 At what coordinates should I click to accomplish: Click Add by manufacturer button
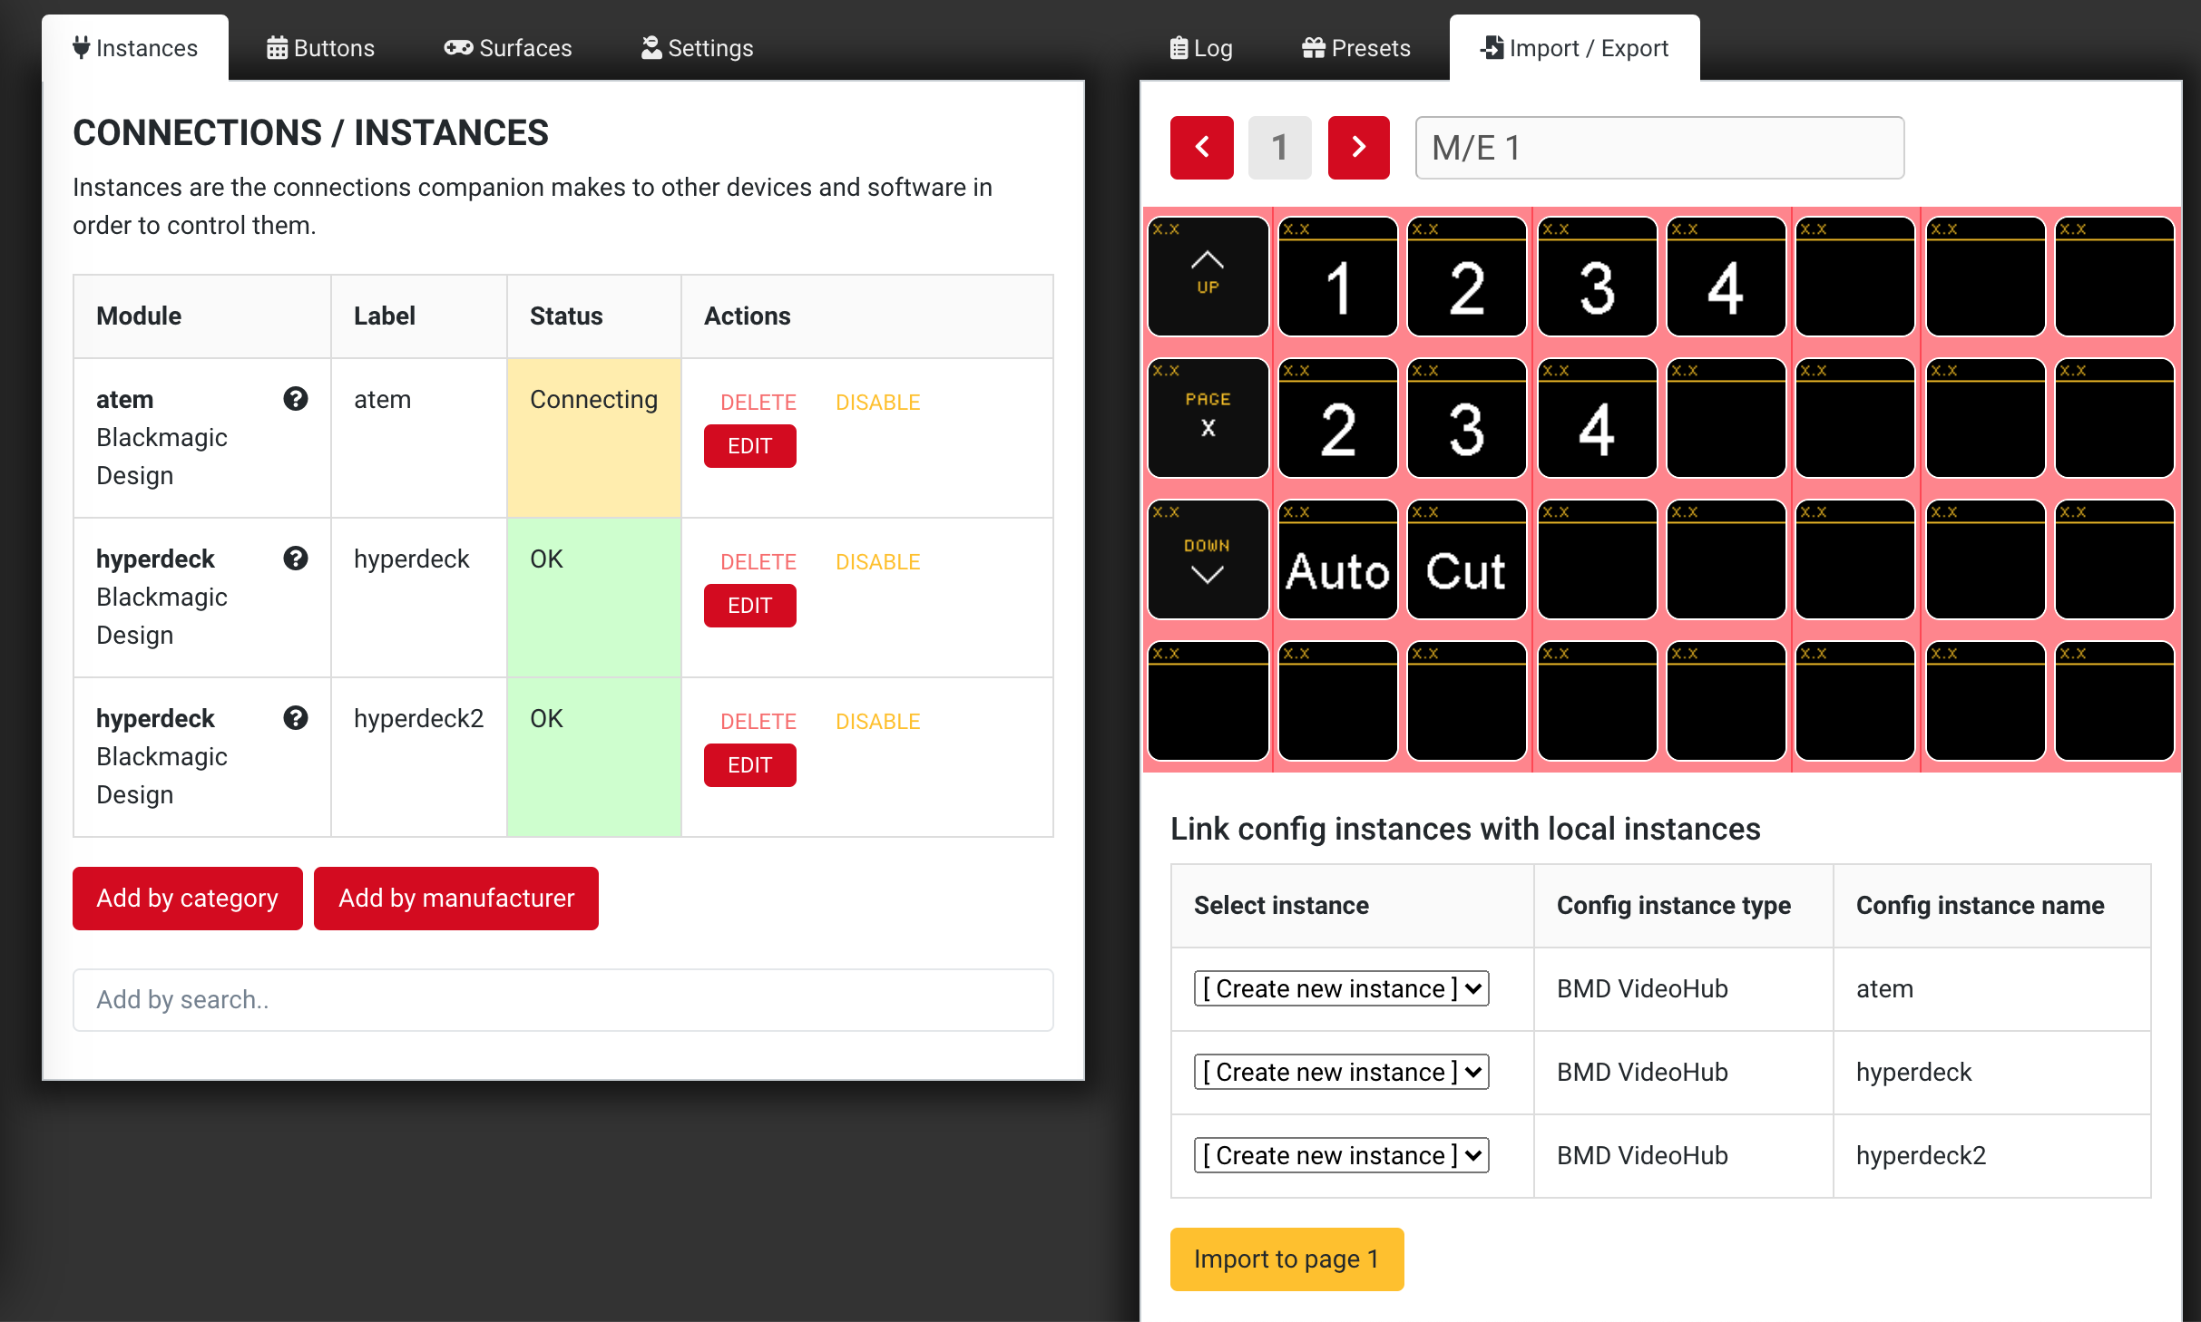(456, 899)
